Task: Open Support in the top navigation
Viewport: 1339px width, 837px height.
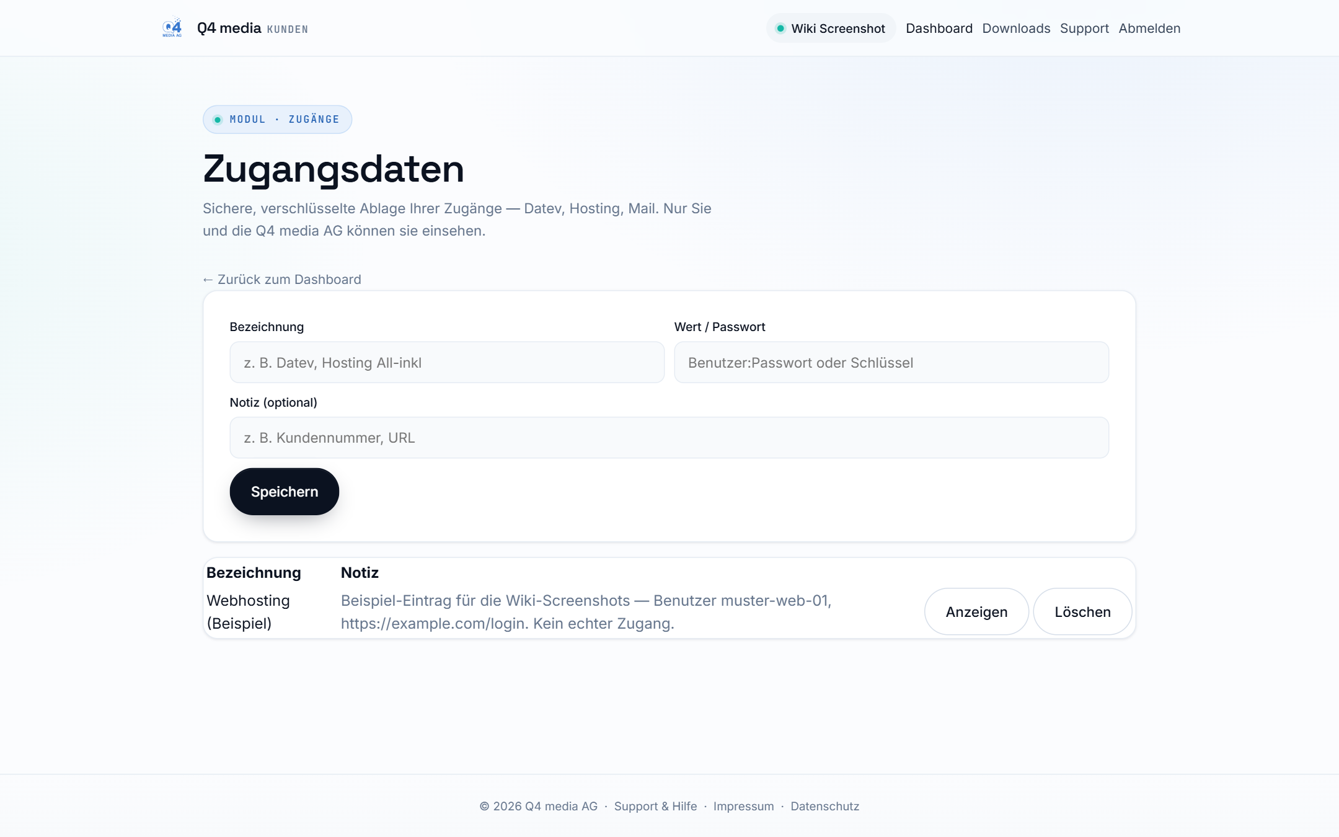Action: click(1084, 29)
